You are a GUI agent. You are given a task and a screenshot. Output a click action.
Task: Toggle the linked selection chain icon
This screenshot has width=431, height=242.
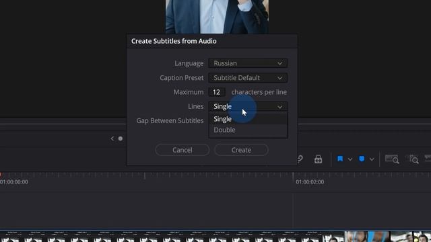[x=300, y=159]
